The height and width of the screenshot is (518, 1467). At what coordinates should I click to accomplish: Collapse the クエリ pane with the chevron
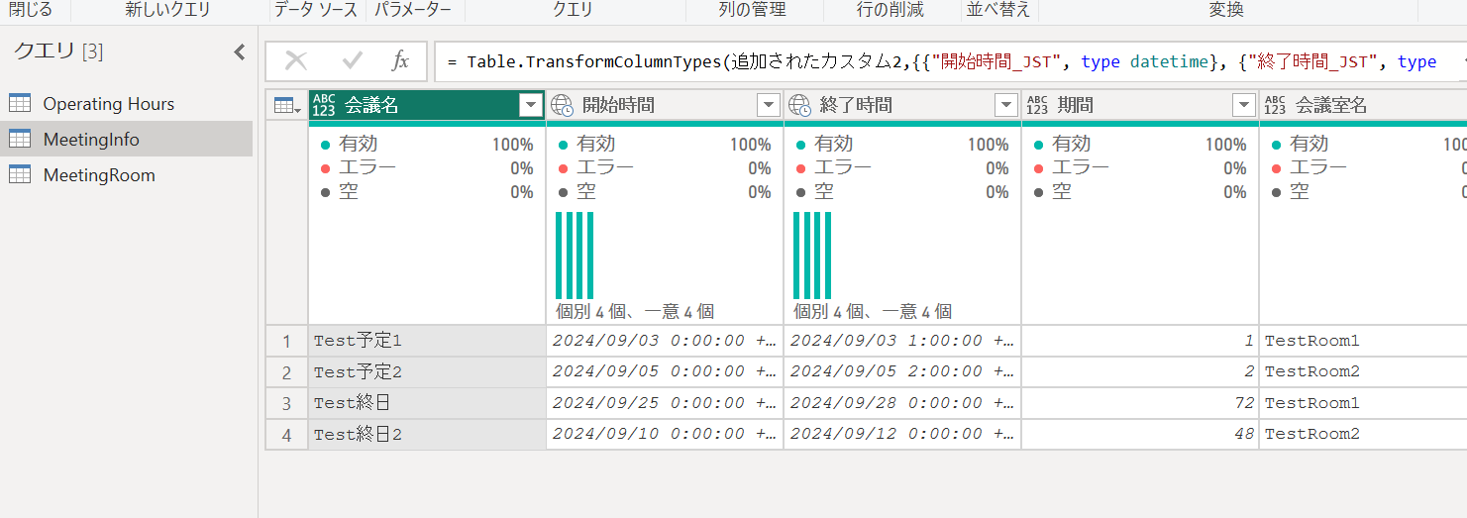[239, 52]
